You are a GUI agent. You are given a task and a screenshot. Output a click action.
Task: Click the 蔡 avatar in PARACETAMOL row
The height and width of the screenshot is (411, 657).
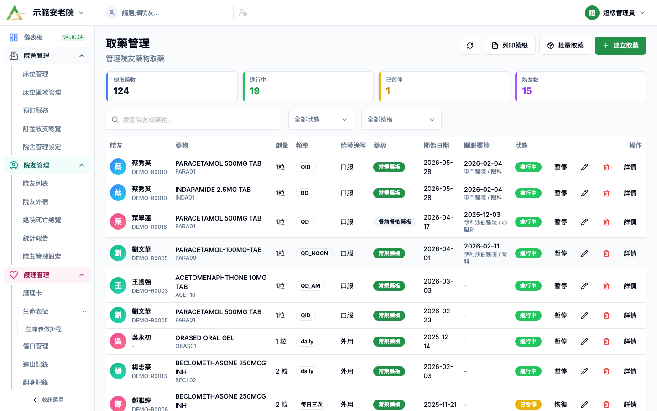118,167
